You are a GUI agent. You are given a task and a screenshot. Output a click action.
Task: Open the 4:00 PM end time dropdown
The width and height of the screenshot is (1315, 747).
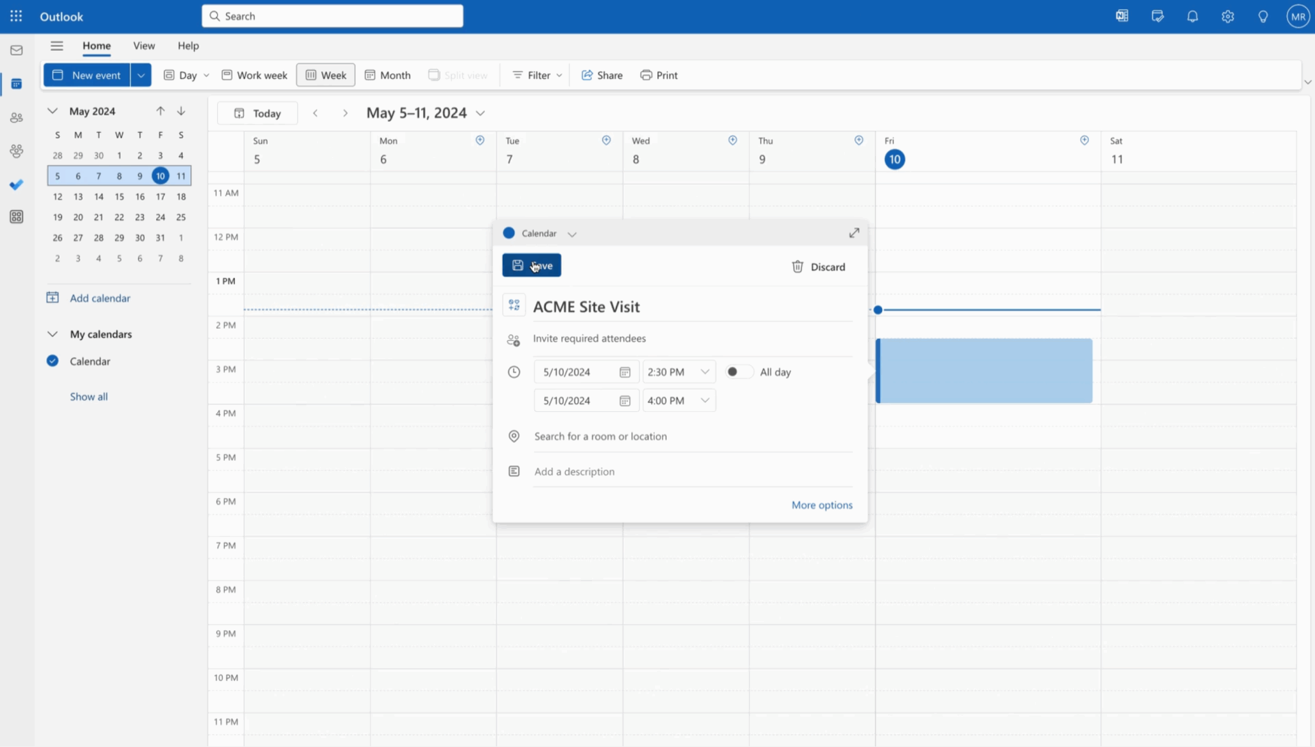pyautogui.click(x=704, y=400)
